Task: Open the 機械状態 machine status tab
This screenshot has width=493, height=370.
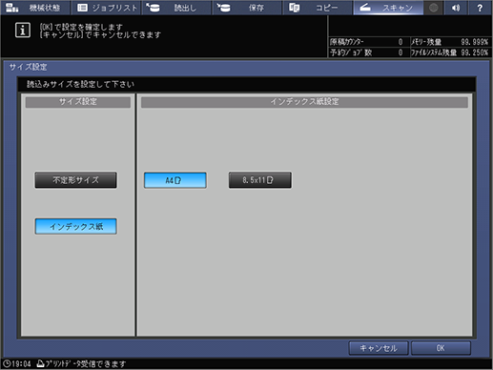Action: point(35,8)
